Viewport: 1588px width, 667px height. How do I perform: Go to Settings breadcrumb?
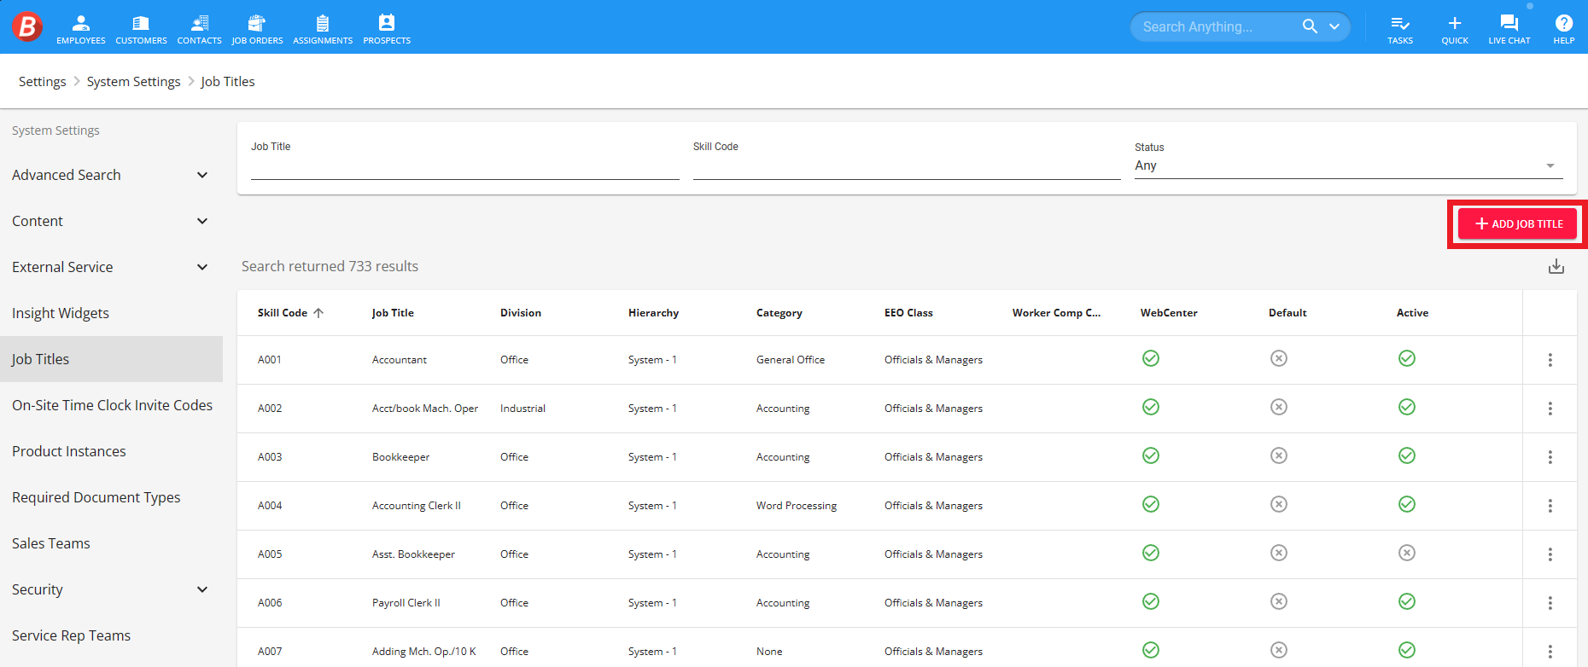click(43, 82)
